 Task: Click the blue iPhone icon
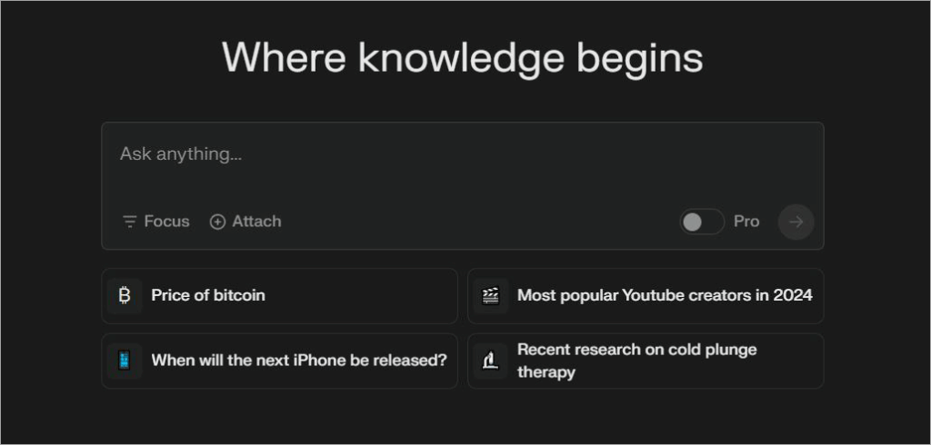pyautogui.click(x=125, y=360)
